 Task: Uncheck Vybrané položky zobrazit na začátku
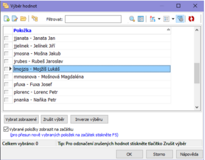(6, 129)
